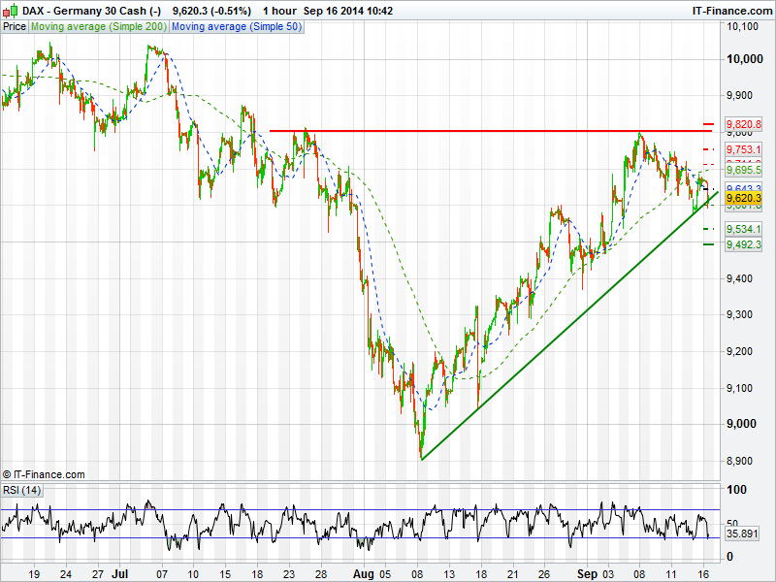
Task: Click the 9,100 price axis label
Action: click(x=739, y=388)
